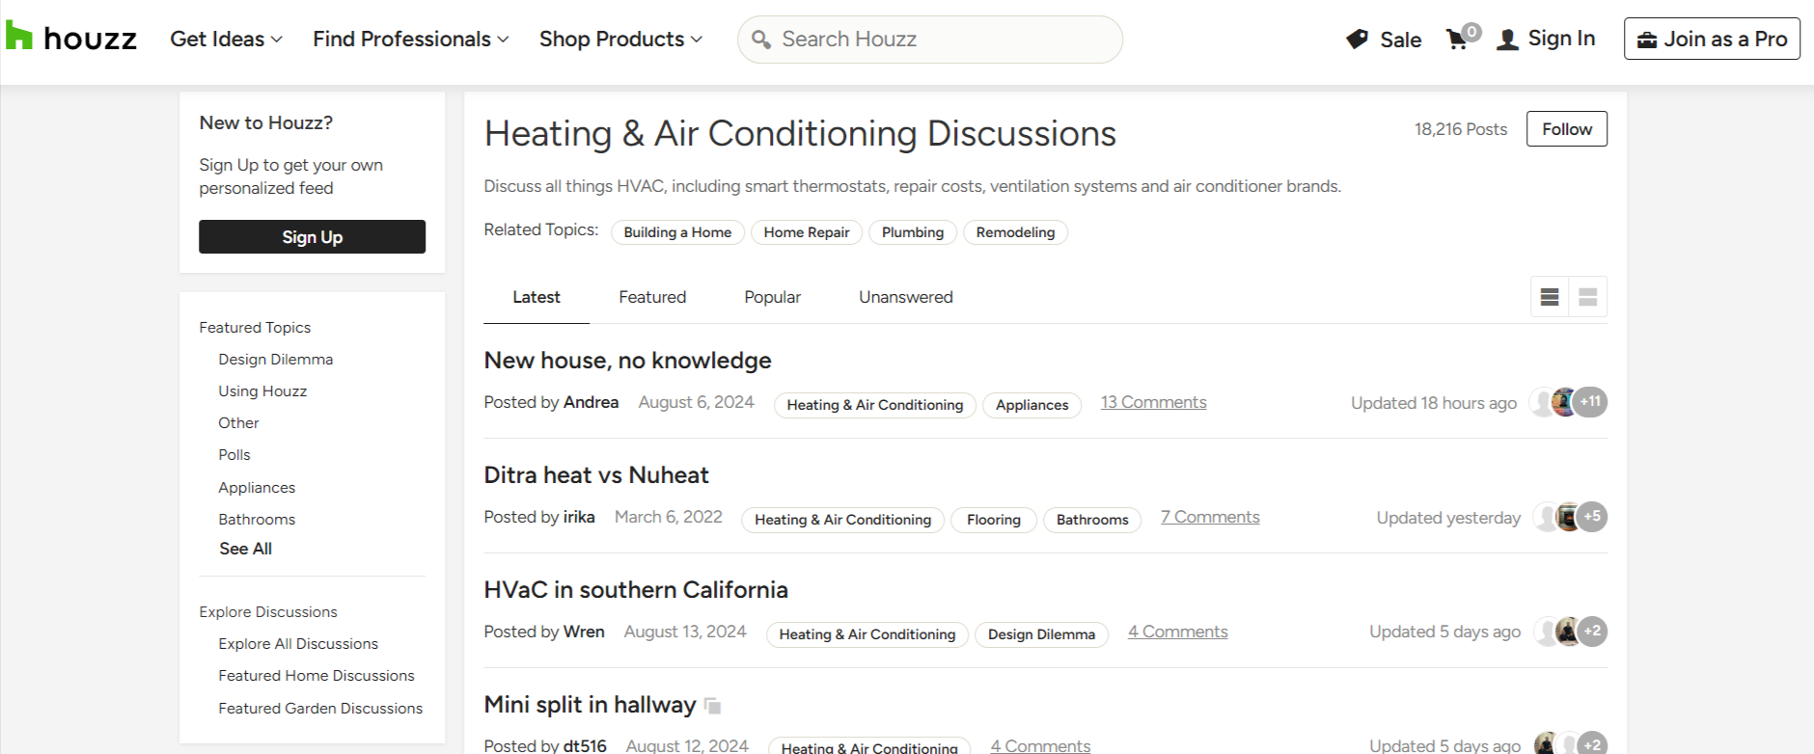This screenshot has height=754, width=1814.
Task: Switch to compact list view icon
Action: point(1550,297)
